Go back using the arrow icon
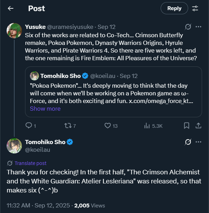Viewport: 209px width, 213px height. click(x=11, y=8)
